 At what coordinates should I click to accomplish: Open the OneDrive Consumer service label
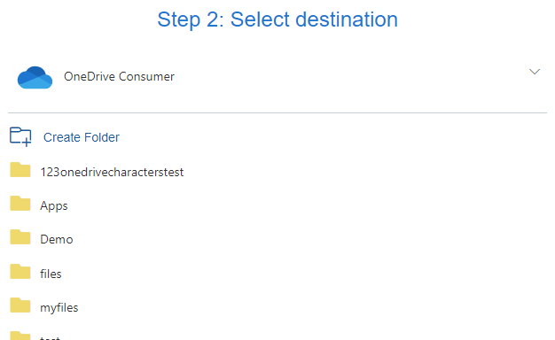[119, 77]
